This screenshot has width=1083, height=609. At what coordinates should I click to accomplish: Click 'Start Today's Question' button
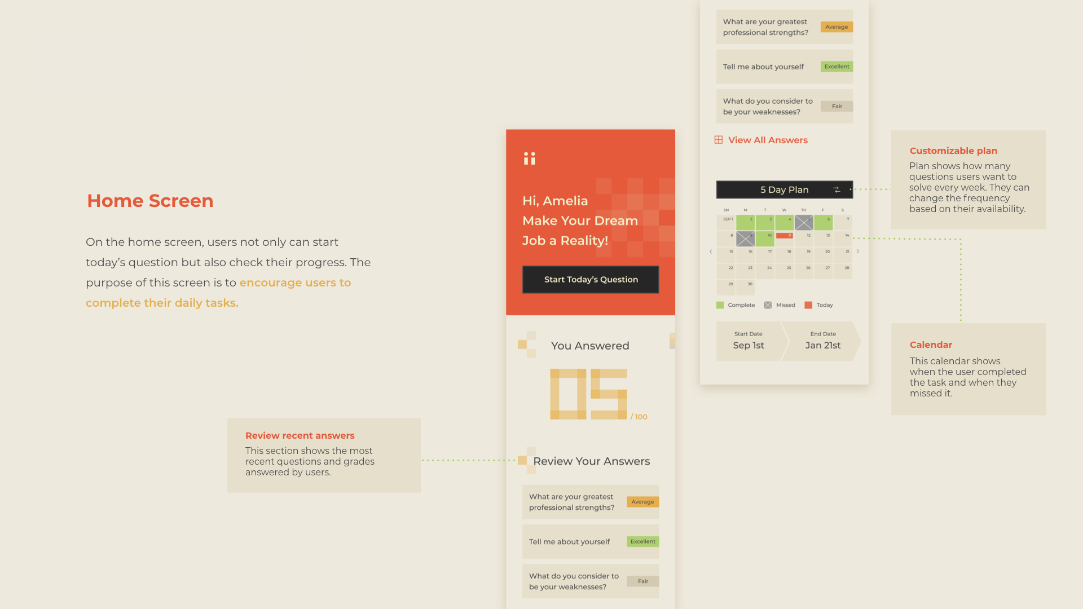[x=591, y=279]
